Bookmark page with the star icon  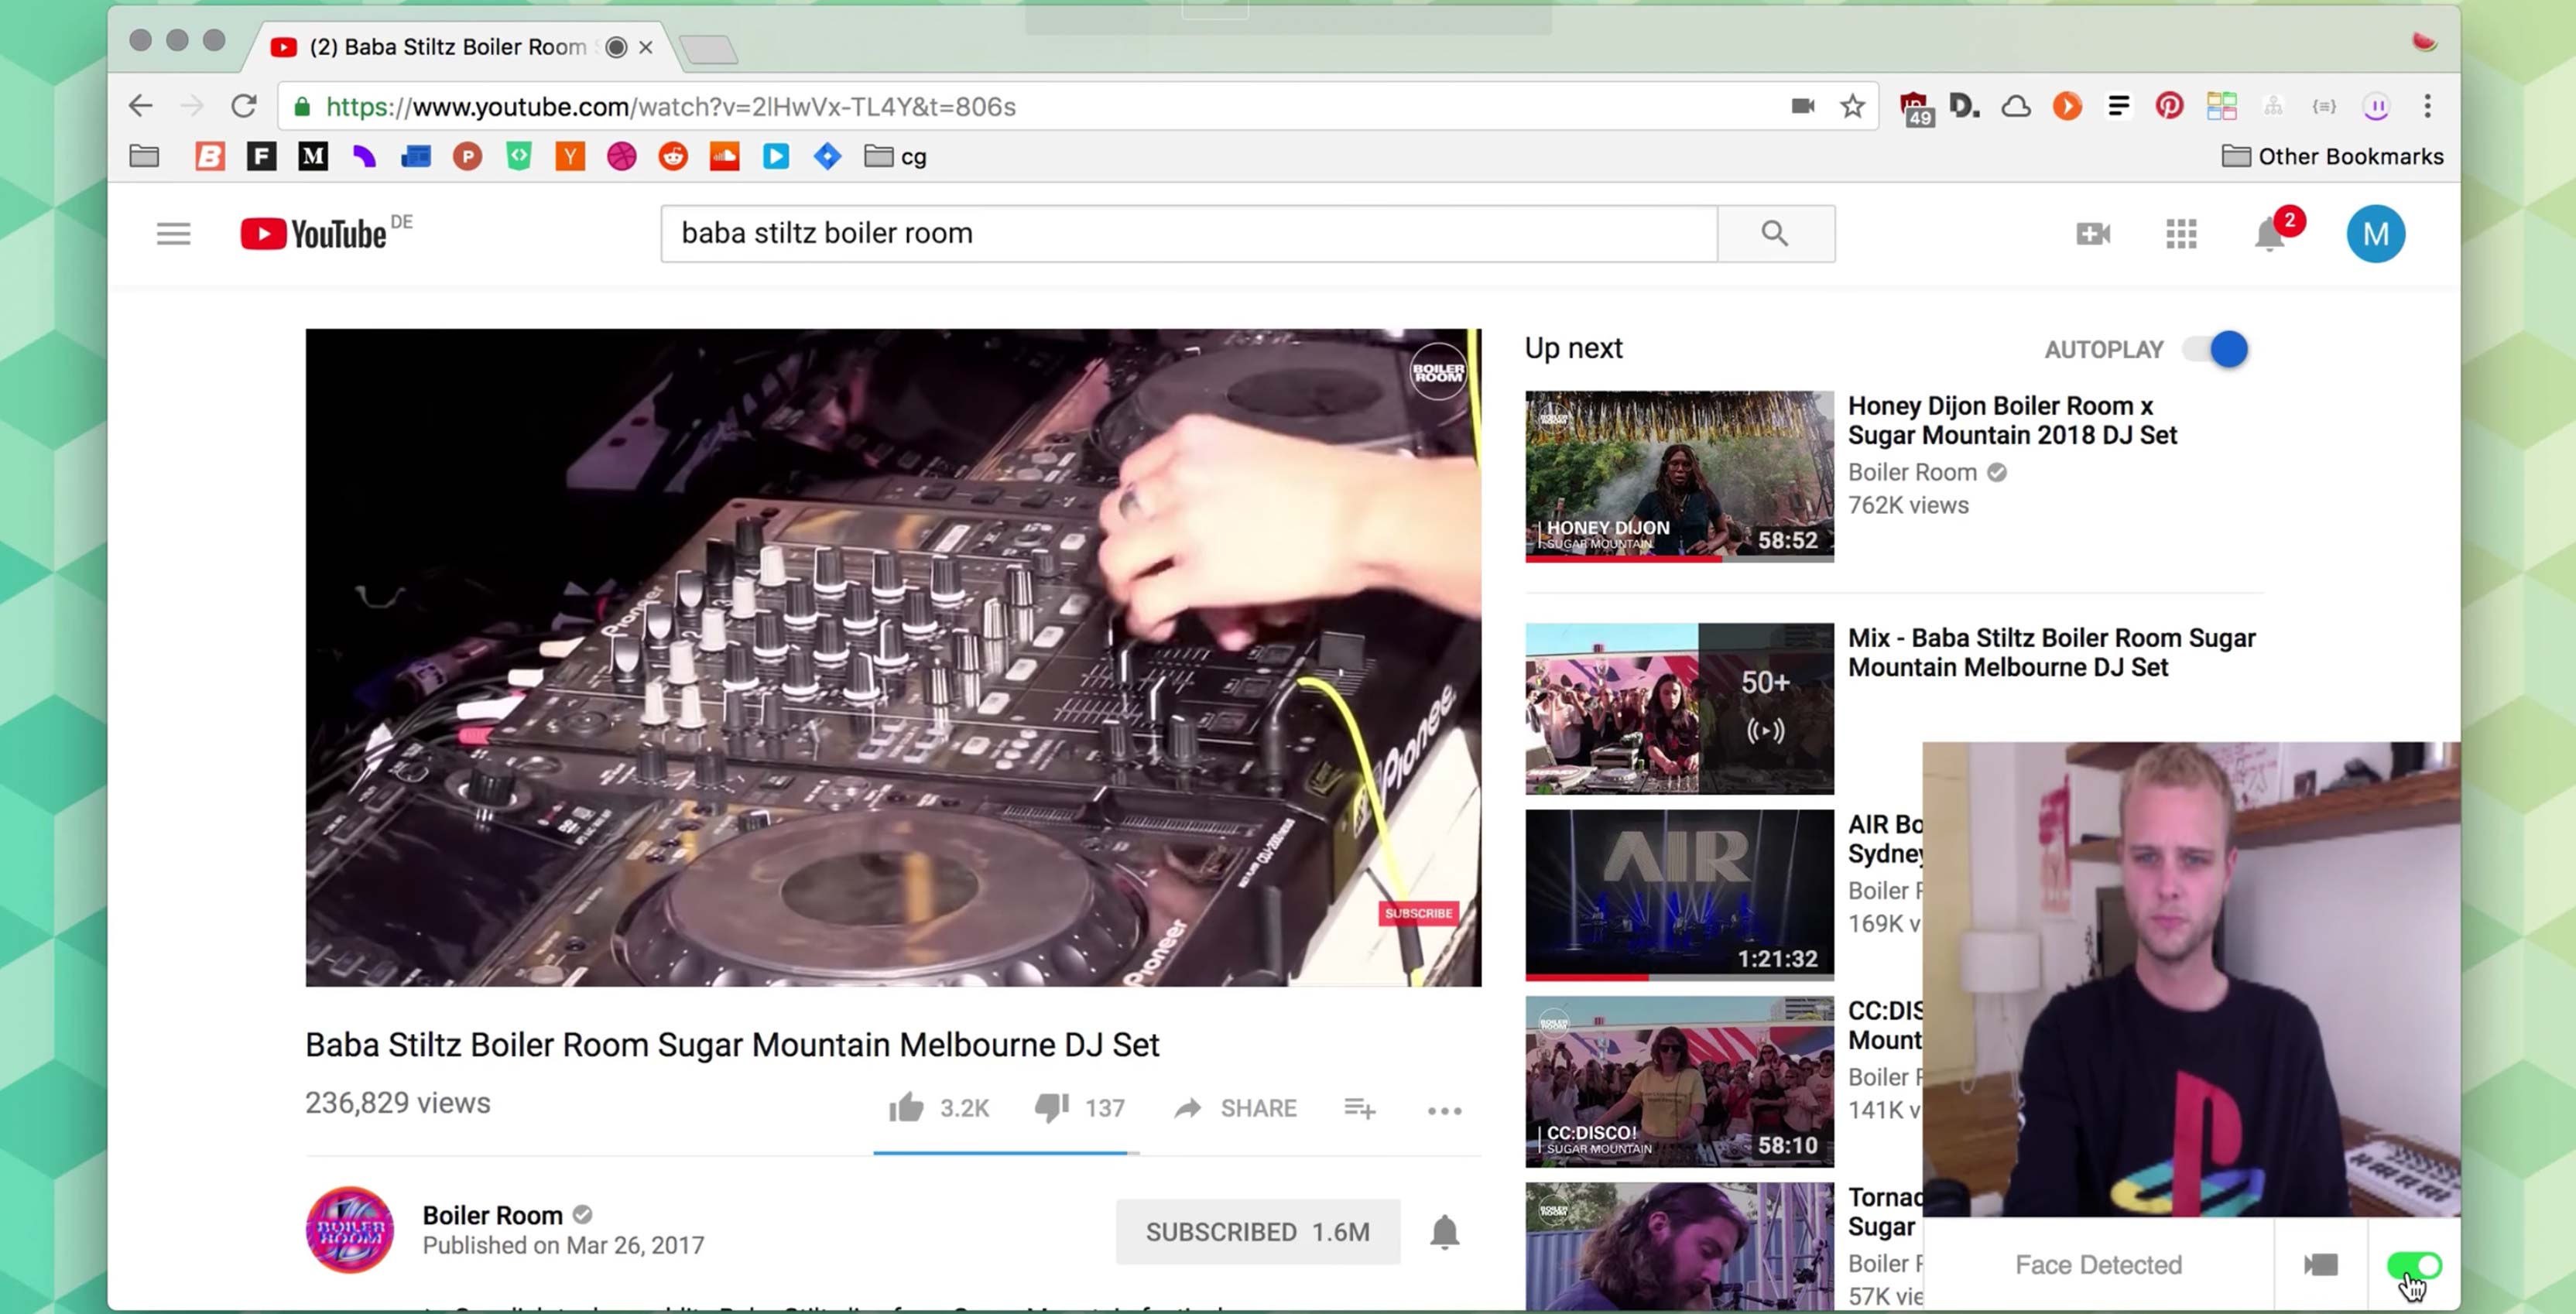pyautogui.click(x=1852, y=106)
